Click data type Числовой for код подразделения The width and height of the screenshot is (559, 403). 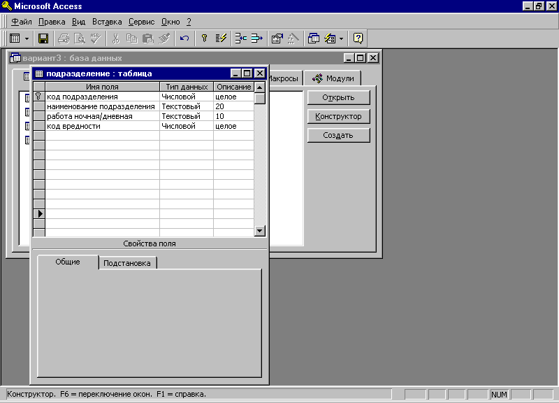(187, 97)
